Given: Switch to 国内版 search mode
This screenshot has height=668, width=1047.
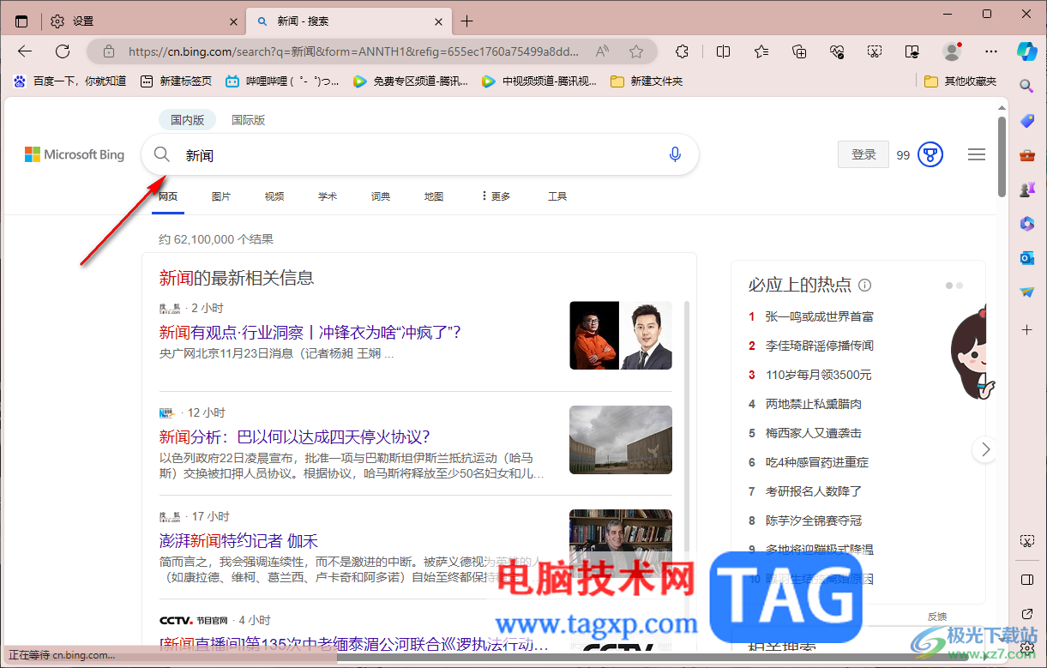Looking at the screenshot, I should (x=187, y=120).
